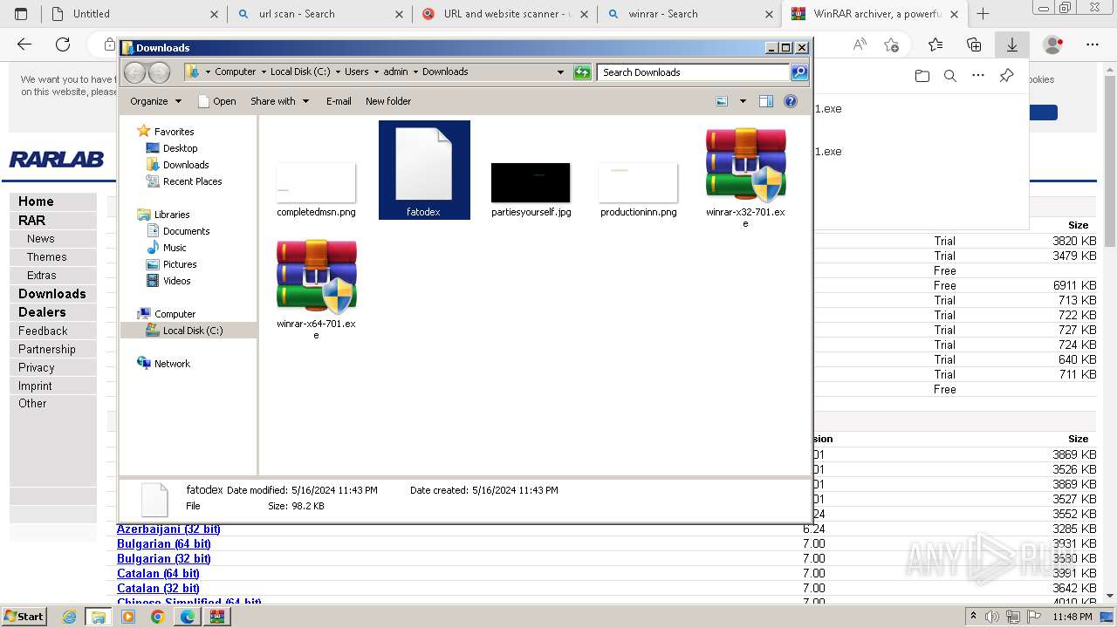Open Chrome from the taskbar

click(x=157, y=617)
